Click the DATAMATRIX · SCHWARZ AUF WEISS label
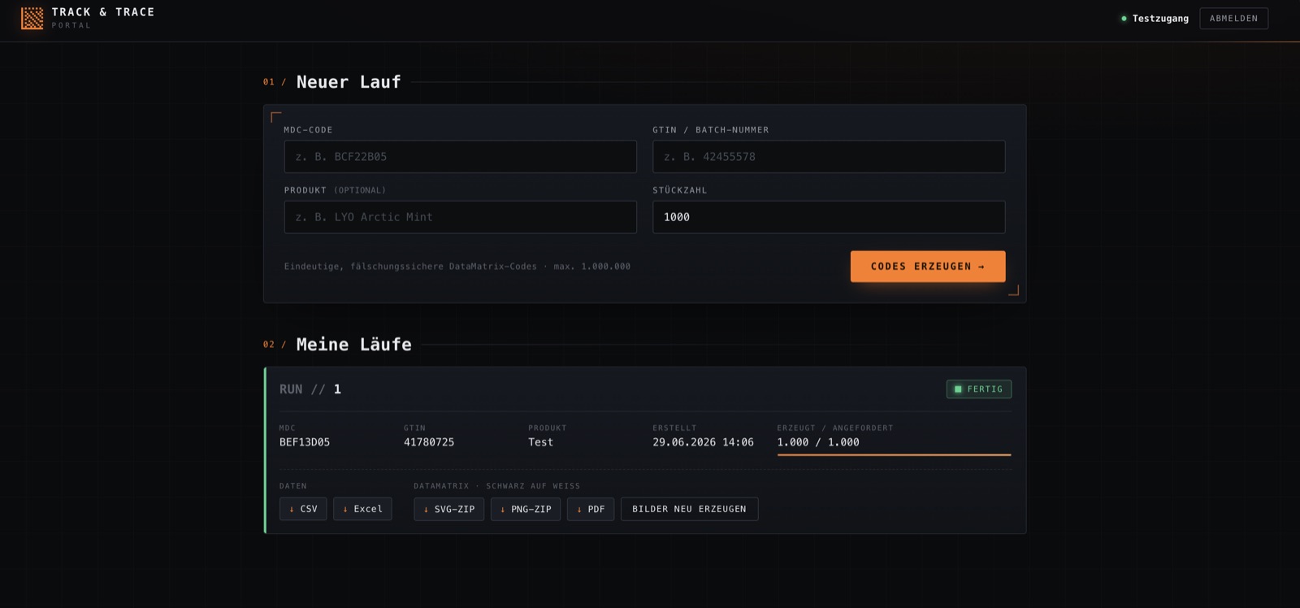 pyautogui.click(x=497, y=486)
